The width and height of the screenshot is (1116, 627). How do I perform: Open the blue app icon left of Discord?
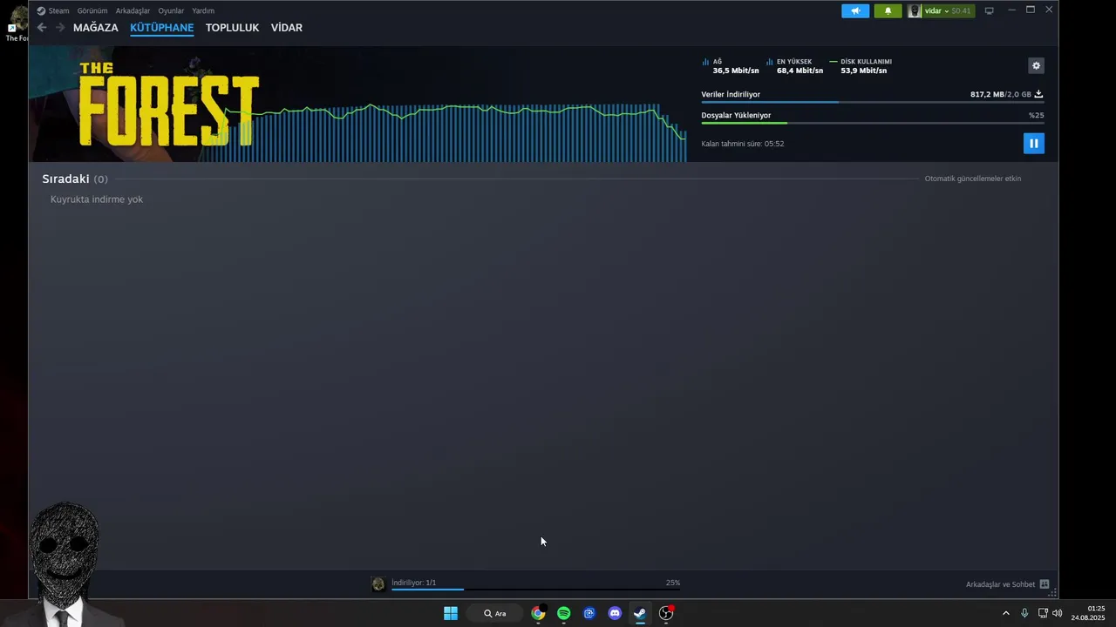tap(589, 613)
